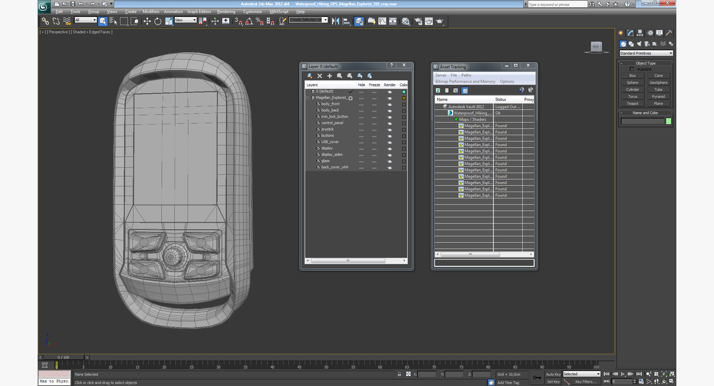
Task: Open the Key Filters dialog
Action: coord(585,382)
